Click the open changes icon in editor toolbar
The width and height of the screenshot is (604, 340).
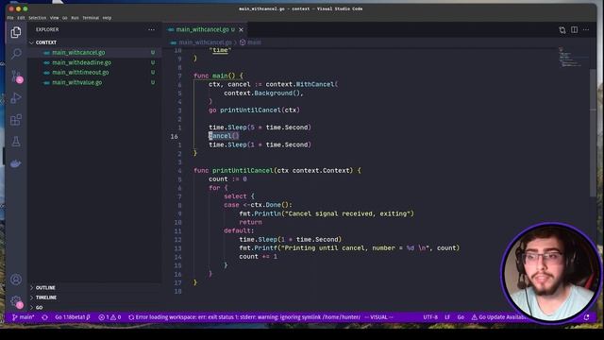point(562,30)
